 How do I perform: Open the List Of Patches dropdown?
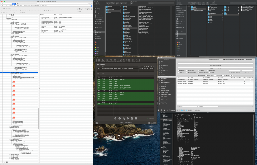pyautogui.click(x=200, y=106)
